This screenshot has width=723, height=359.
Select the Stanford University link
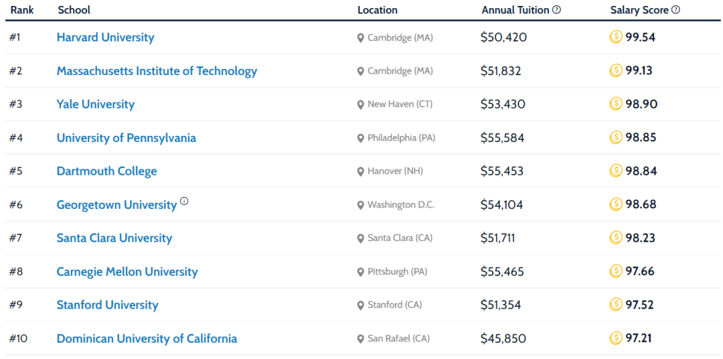coord(107,305)
